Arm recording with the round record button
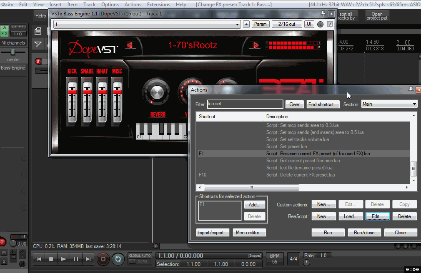The image size is (421, 273). coord(103,259)
